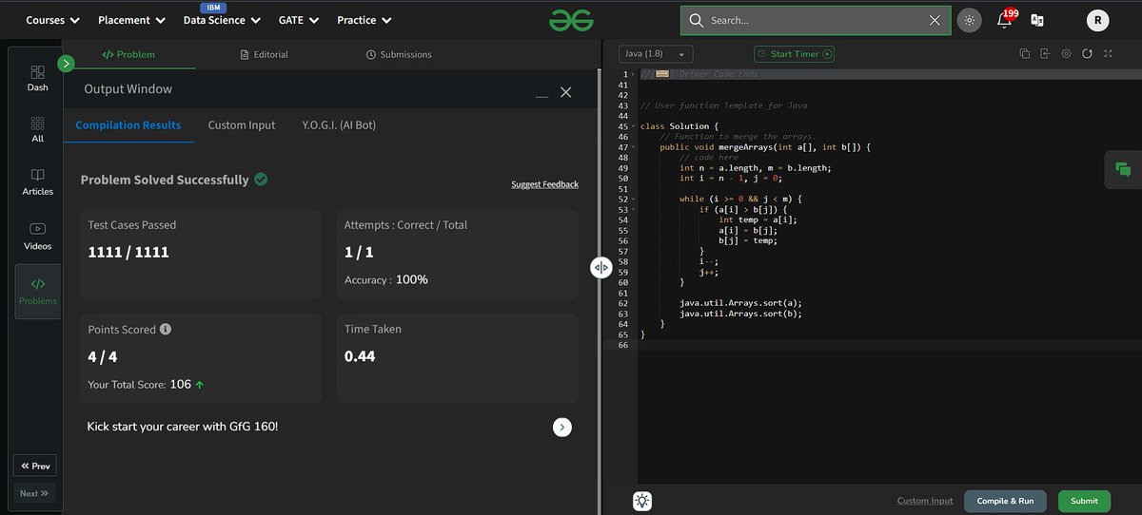Click the GeeksforGeeks logo
Image resolution: width=1142 pixels, height=515 pixels.
571,19
